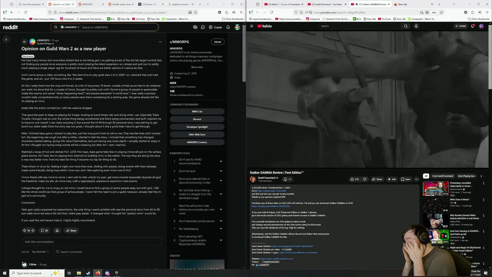Click the Discussion flair tag
492x277 pixels.
[x=28, y=57]
